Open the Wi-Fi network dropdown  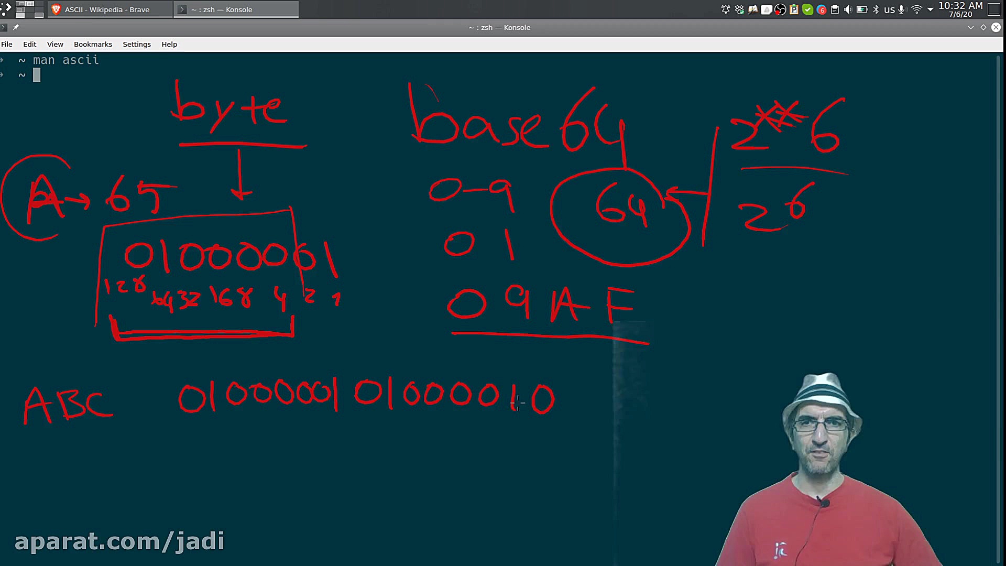click(916, 9)
